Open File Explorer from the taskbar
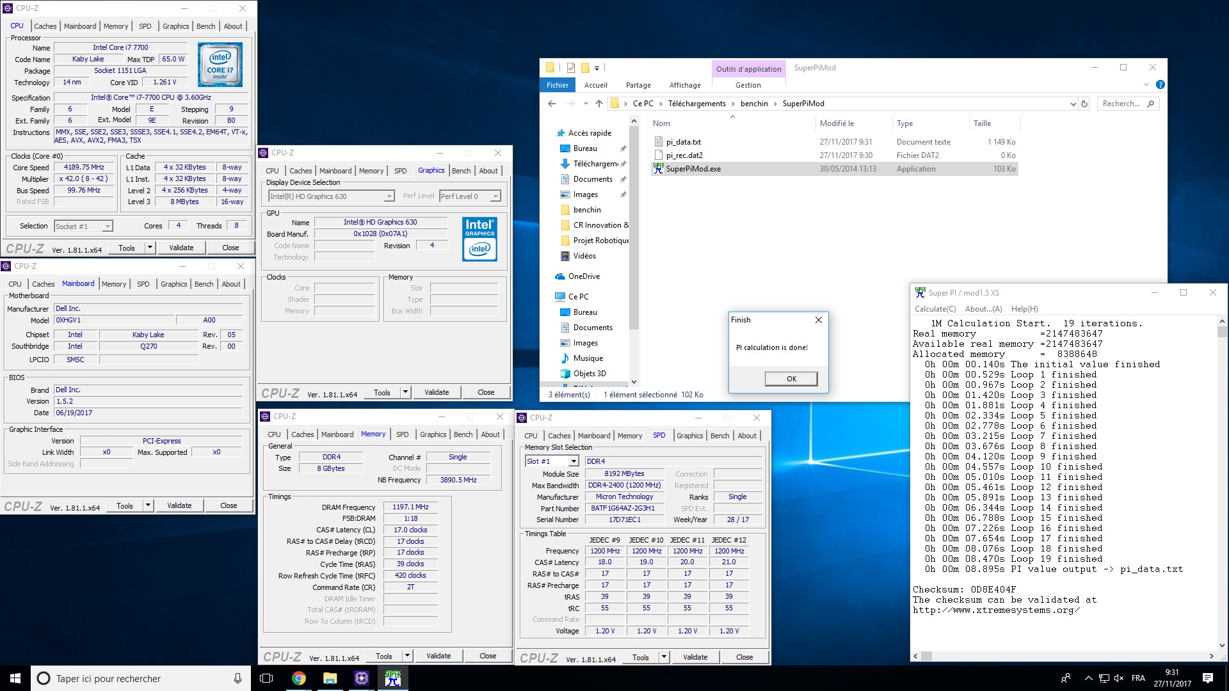The image size is (1229, 691). 330,678
